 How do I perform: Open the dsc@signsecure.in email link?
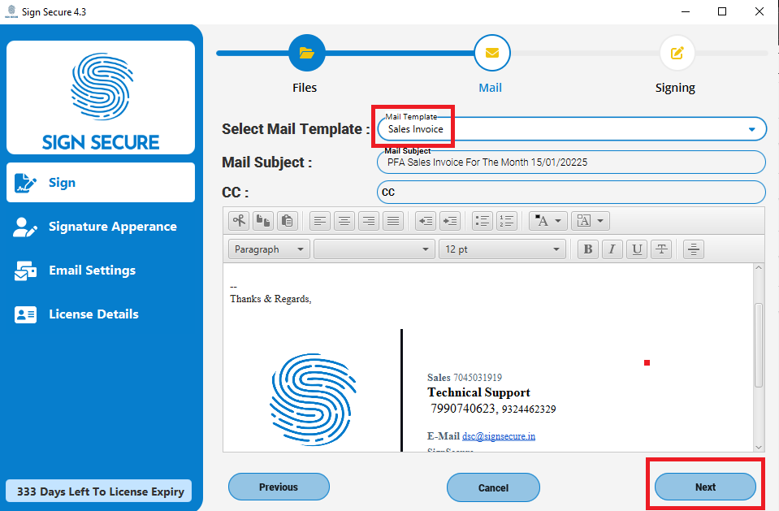click(499, 436)
